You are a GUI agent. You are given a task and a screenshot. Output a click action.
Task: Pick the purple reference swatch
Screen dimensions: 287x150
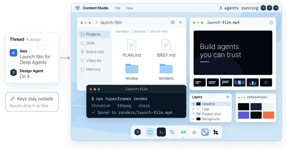tap(244, 115)
